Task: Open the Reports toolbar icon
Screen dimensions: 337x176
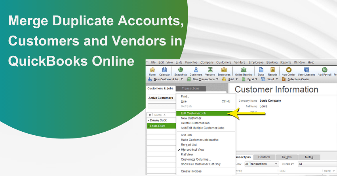Action: pyautogui.click(x=272, y=72)
